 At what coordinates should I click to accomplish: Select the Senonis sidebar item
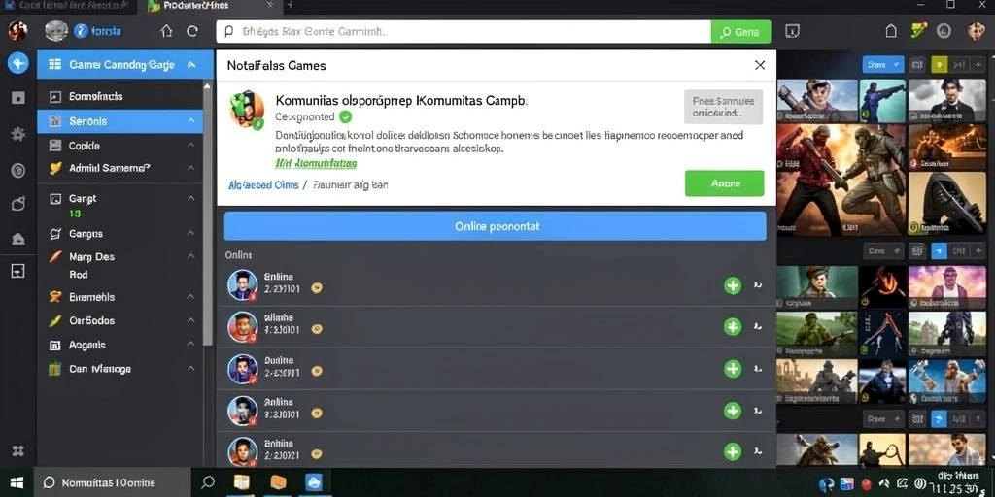click(120, 121)
